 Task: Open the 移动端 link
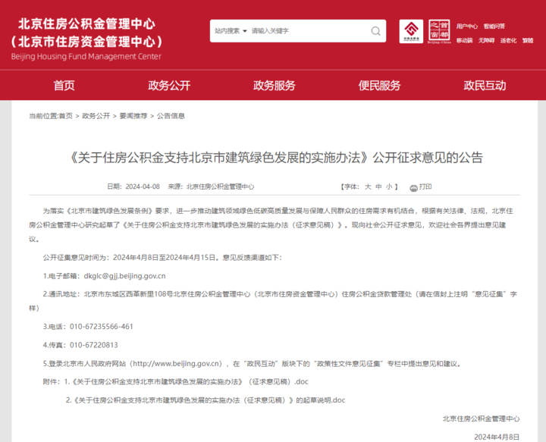point(465,40)
